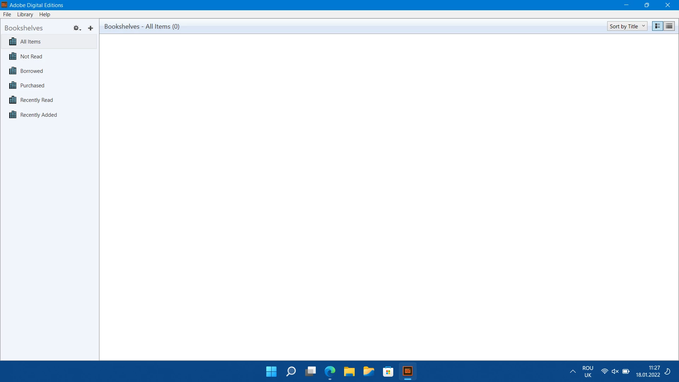Open Microsoft Edge from the taskbar
Viewport: 679px width, 382px height.
tap(330, 371)
